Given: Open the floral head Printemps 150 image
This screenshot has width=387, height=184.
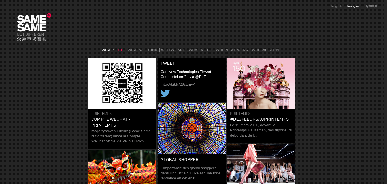Looking at the screenshot, I should pos(261,83).
